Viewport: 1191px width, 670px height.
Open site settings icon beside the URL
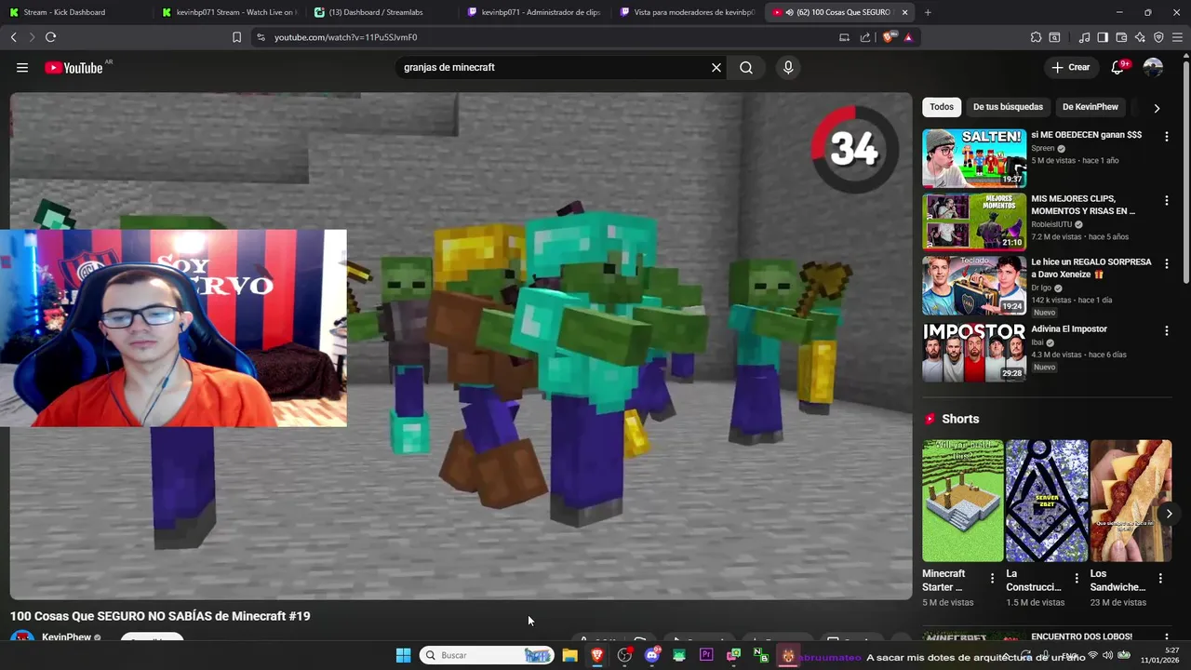click(261, 37)
